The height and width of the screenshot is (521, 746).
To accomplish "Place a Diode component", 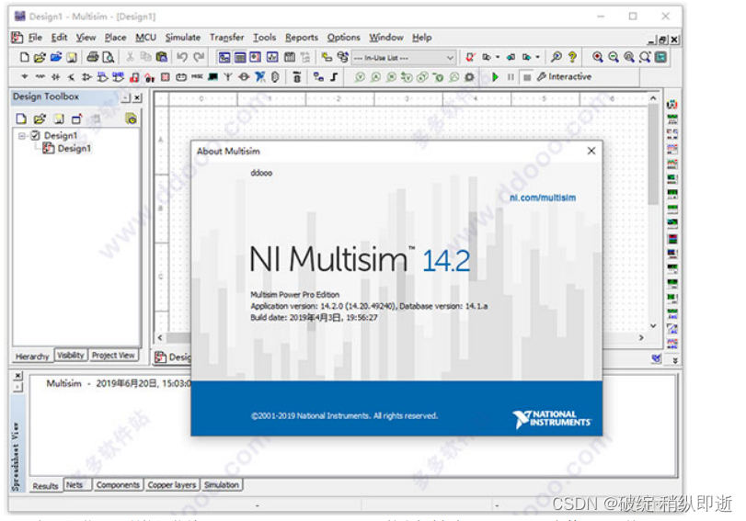I will tap(56, 76).
